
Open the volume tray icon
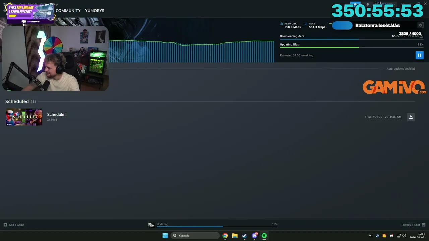tap(404, 236)
